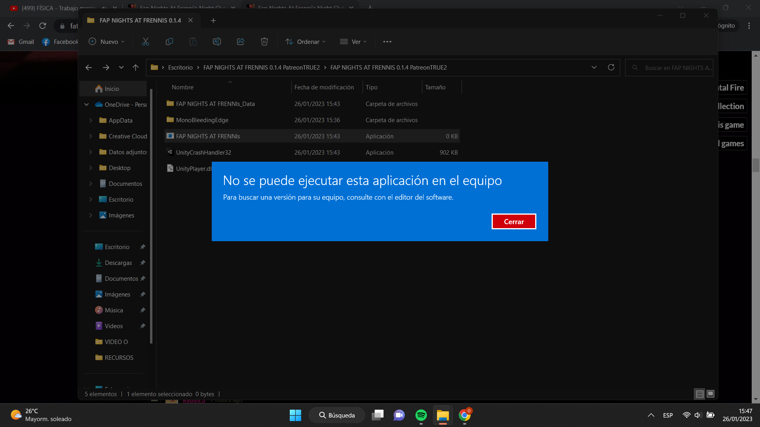The image size is (760, 427).
Task: Open Gmail bookmark in Chrome
Action: [21, 42]
